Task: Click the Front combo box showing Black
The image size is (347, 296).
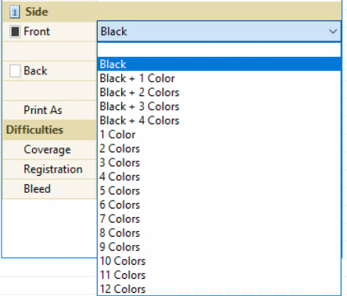Action: [x=219, y=31]
